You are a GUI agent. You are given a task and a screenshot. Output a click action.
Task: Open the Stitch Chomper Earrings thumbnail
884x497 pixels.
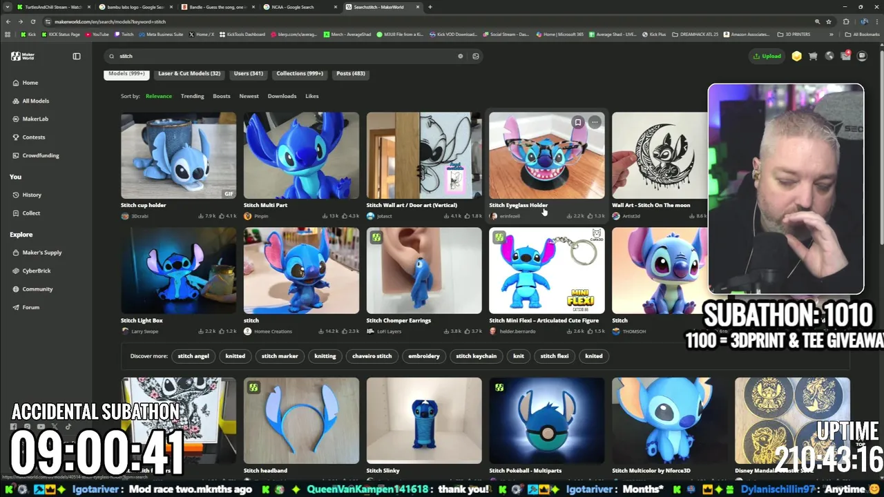coord(424,271)
